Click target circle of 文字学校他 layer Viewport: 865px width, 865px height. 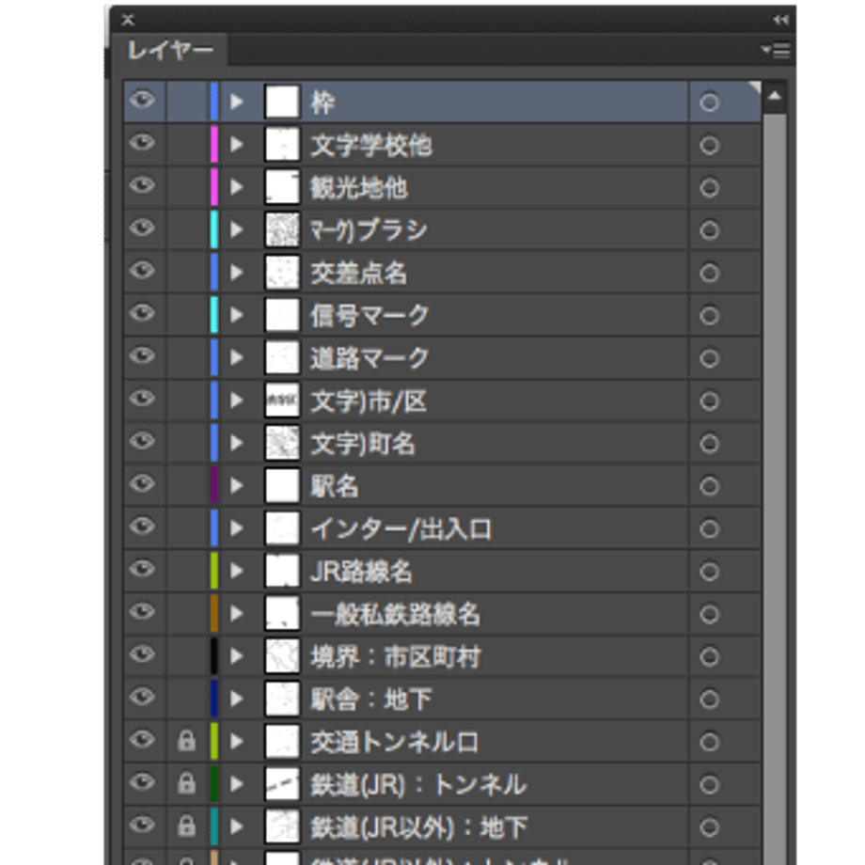(710, 146)
